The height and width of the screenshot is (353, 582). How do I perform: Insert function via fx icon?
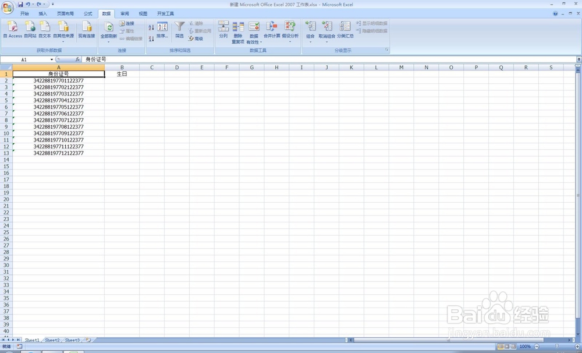77,59
